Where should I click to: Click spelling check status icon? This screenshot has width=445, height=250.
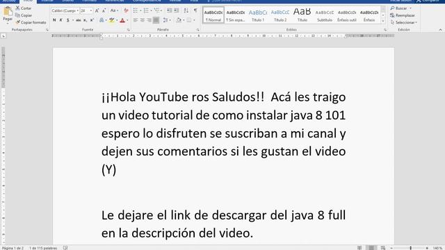point(65,248)
